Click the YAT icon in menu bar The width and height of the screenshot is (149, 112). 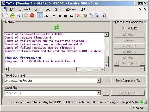pyautogui.click(x=5, y=9)
